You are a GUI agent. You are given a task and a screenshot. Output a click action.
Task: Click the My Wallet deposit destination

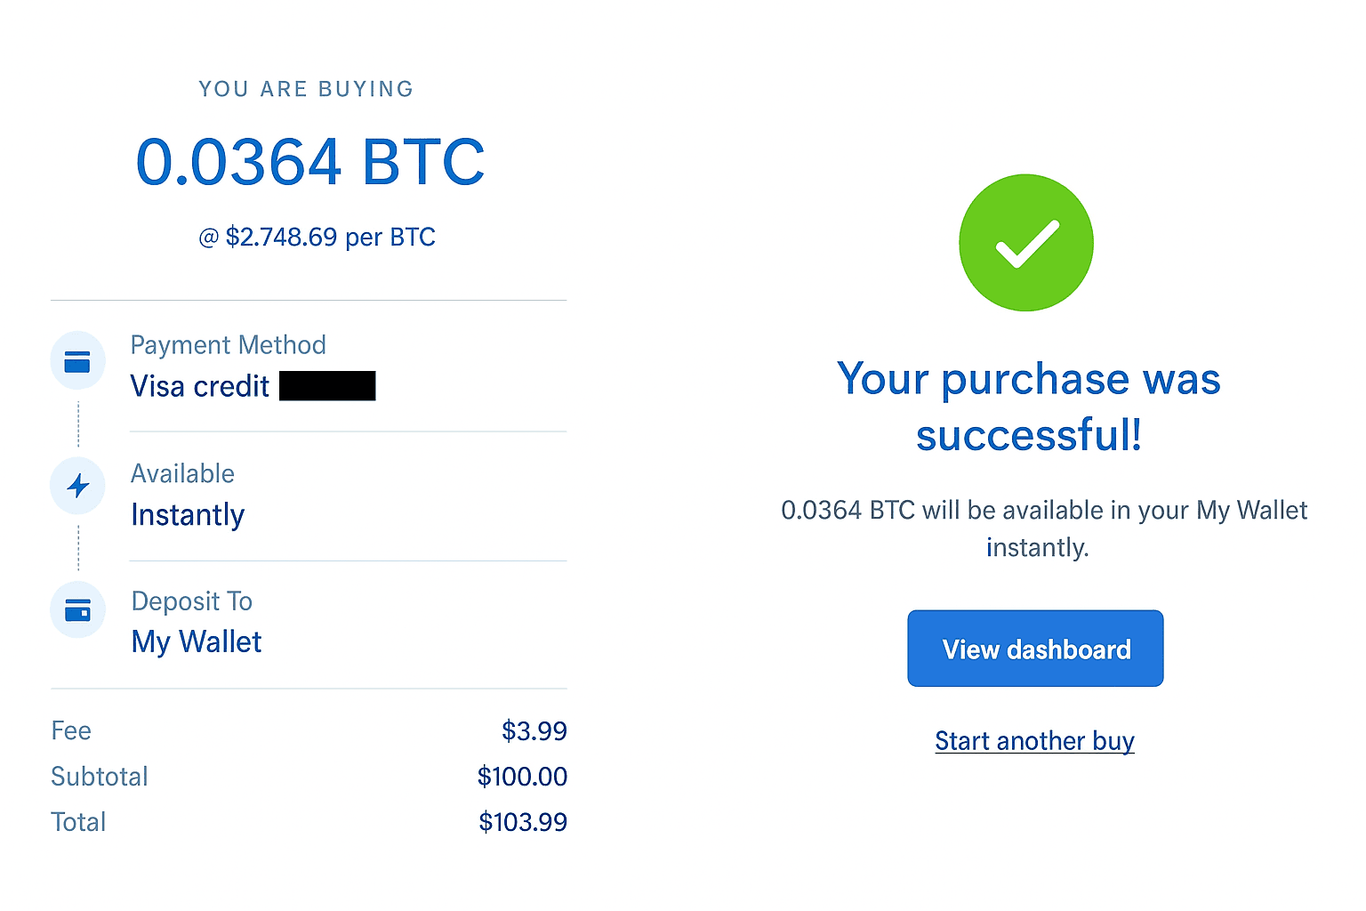[x=197, y=641]
